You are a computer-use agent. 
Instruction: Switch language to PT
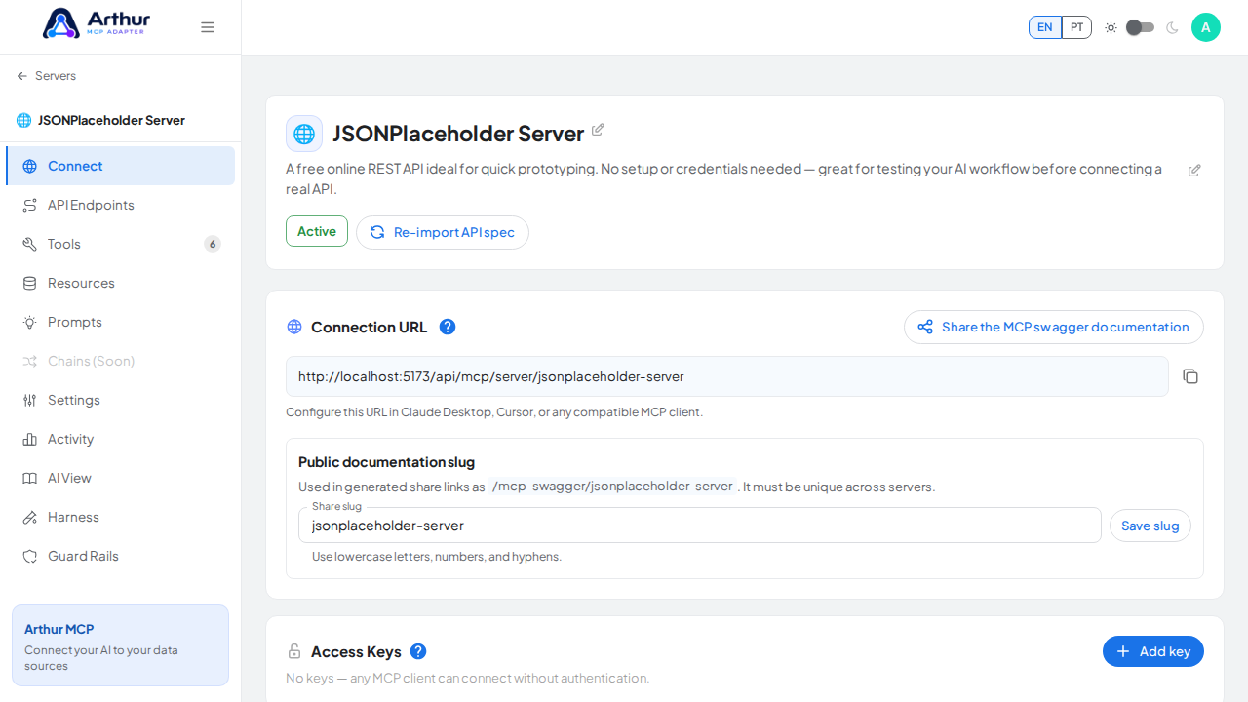pos(1076,27)
